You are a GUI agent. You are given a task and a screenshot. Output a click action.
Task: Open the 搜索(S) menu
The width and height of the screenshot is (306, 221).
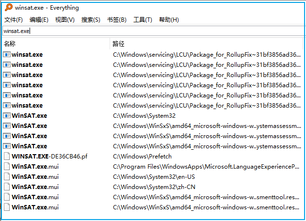[x=91, y=20]
